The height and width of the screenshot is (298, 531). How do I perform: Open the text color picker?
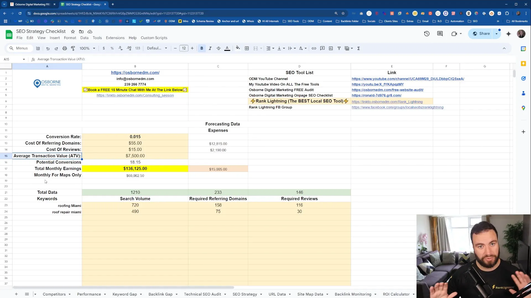[227, 48]
